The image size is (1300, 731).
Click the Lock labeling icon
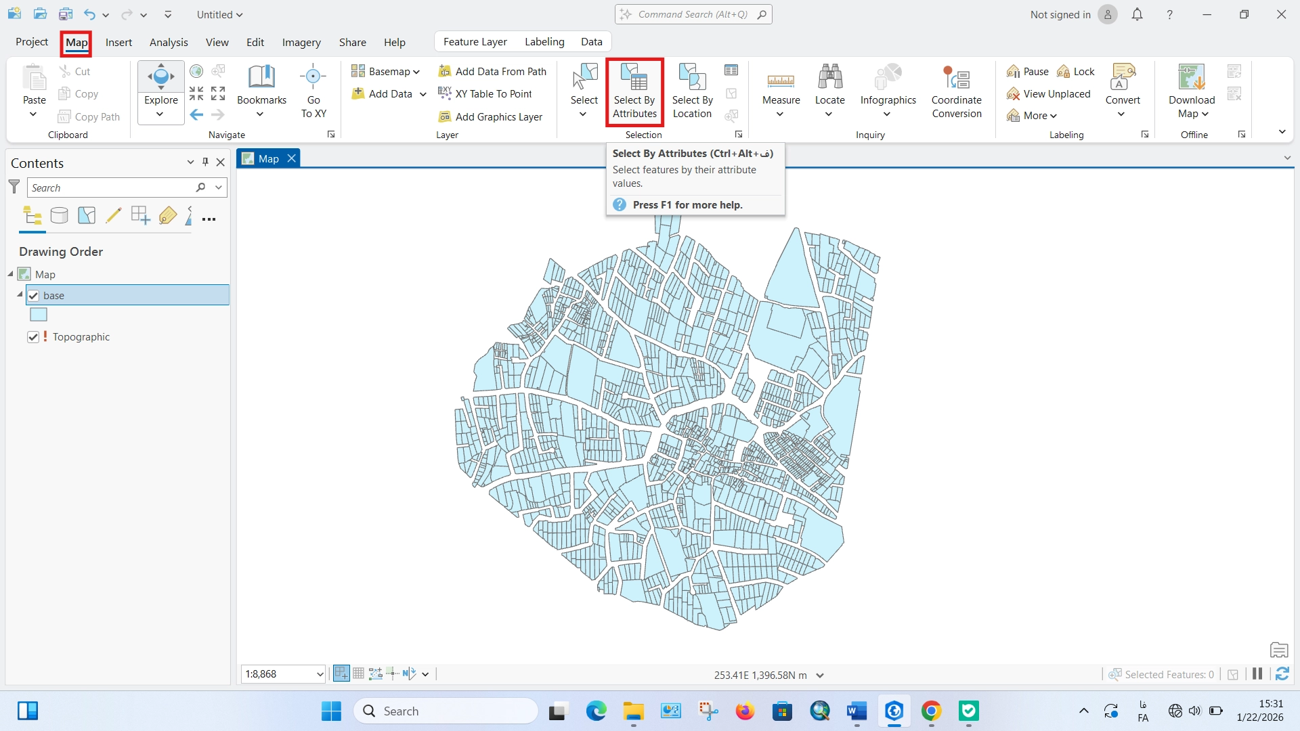pyautogui.click(x=1064, y=71)
